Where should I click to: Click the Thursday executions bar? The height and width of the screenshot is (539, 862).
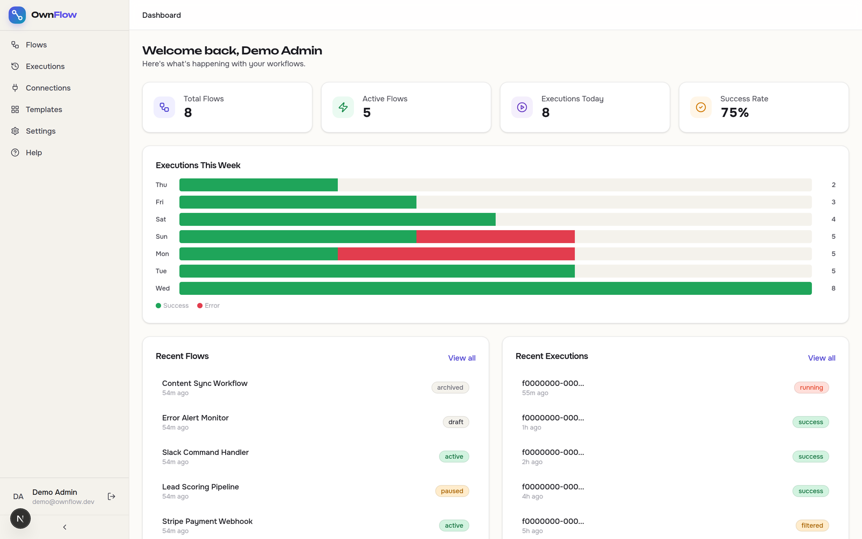tap(259, 185)
